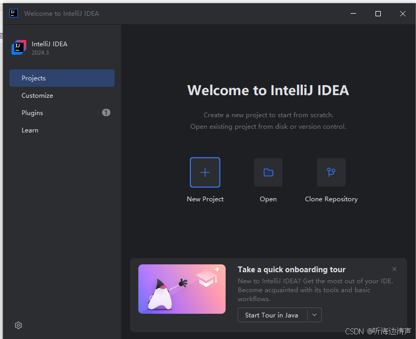The width and height of the screenshot is (416, 339).
Task: Click the Open label text
Action: tap(268, 199)
